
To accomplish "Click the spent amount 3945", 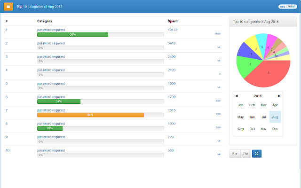I will [x=172, y=43].
